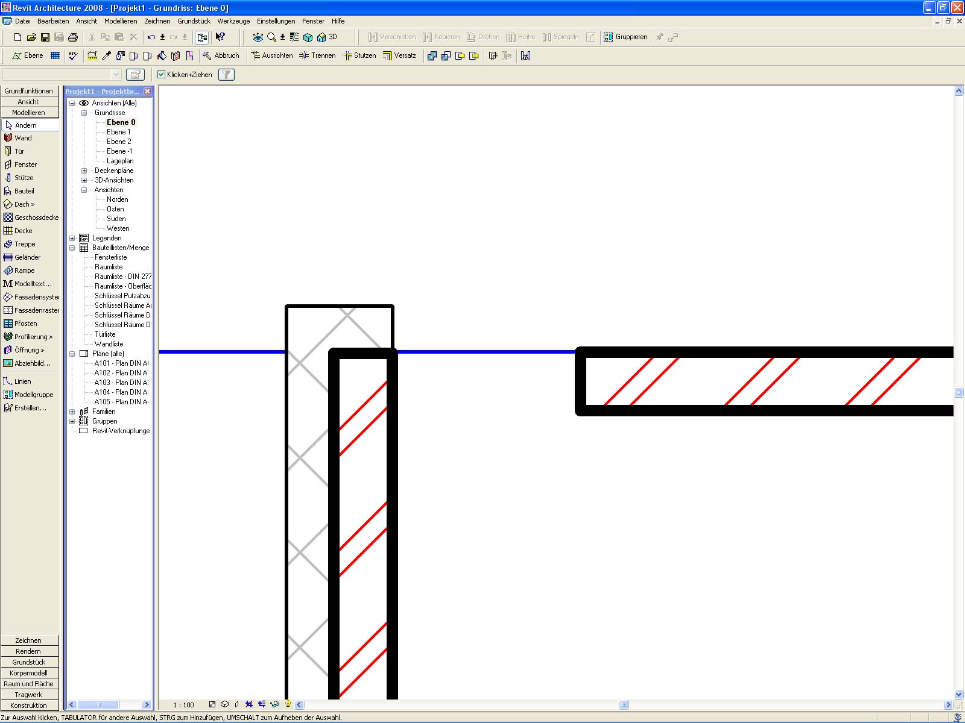Click the New file icon
Viewport: 965px width, 723px height.
tap(17, 37)
